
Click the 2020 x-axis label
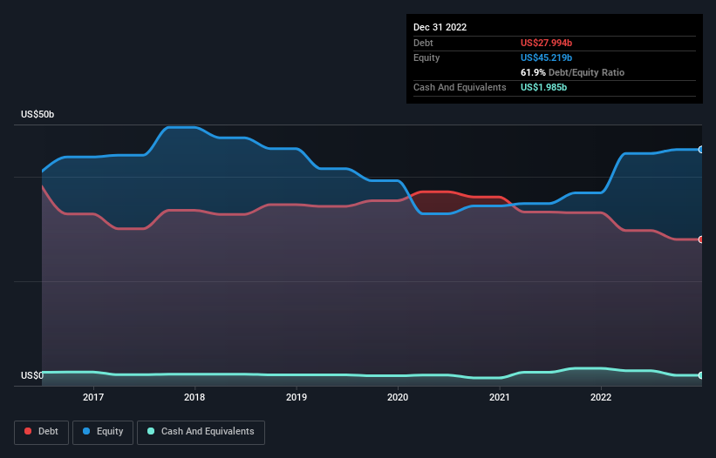[x=398, y=397]
